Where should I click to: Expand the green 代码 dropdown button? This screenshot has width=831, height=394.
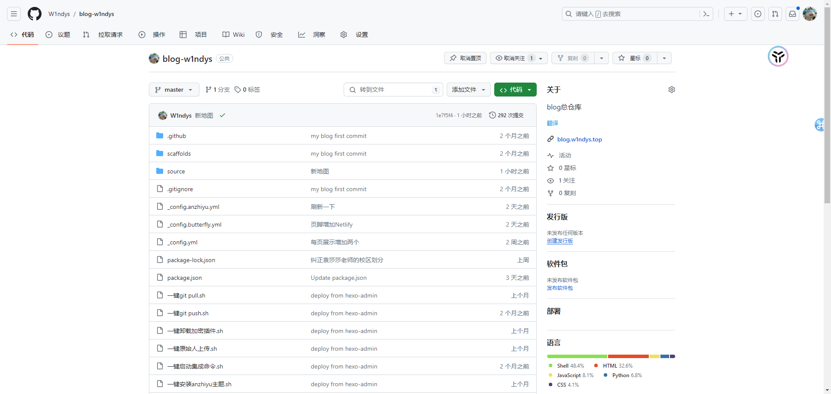(515, 90)
